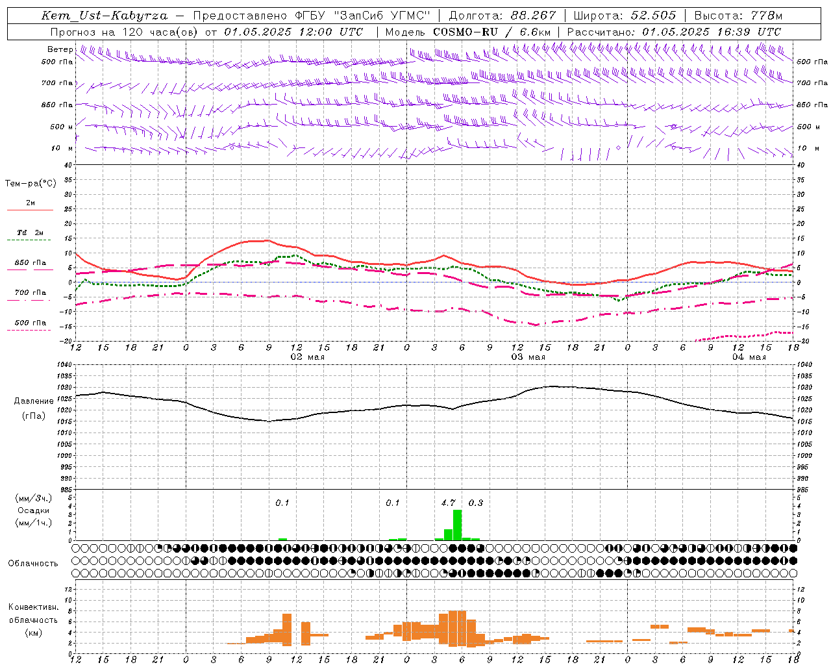Click the Долгота: 88.267 value

[x=502, y=16]
